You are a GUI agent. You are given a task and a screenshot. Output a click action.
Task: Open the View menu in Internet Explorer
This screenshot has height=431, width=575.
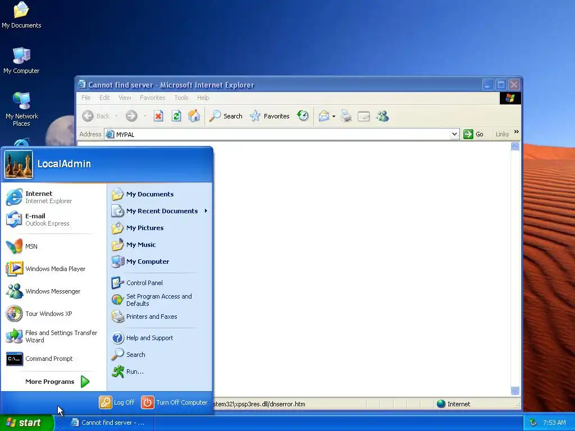(125, 98)
